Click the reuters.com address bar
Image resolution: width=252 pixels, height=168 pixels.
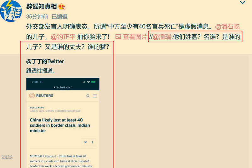pos(63,87)
